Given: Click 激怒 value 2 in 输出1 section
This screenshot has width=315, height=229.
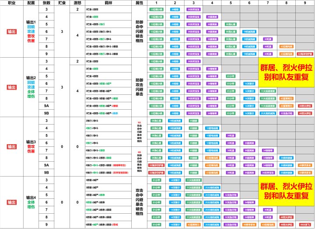Looking at the screenshot, I should coord(77,9).
